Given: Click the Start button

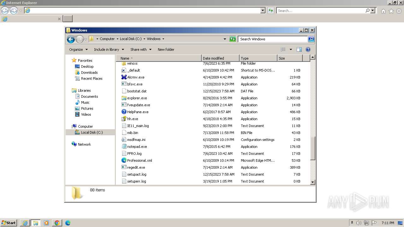Looking at the screenshot, I should pyautogui.click(x=9, y=223).
